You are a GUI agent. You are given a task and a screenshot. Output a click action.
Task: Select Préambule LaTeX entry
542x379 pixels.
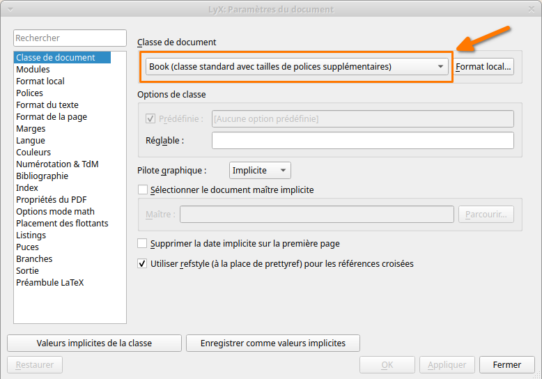tap(50, 283)
